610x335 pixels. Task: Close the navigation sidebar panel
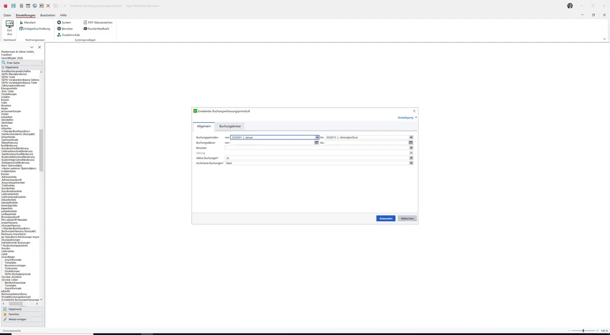pos(40,47)
